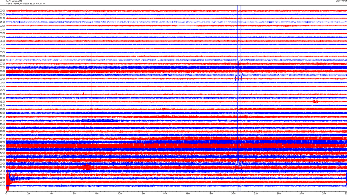Select the 14:00 trace time label

3,117
